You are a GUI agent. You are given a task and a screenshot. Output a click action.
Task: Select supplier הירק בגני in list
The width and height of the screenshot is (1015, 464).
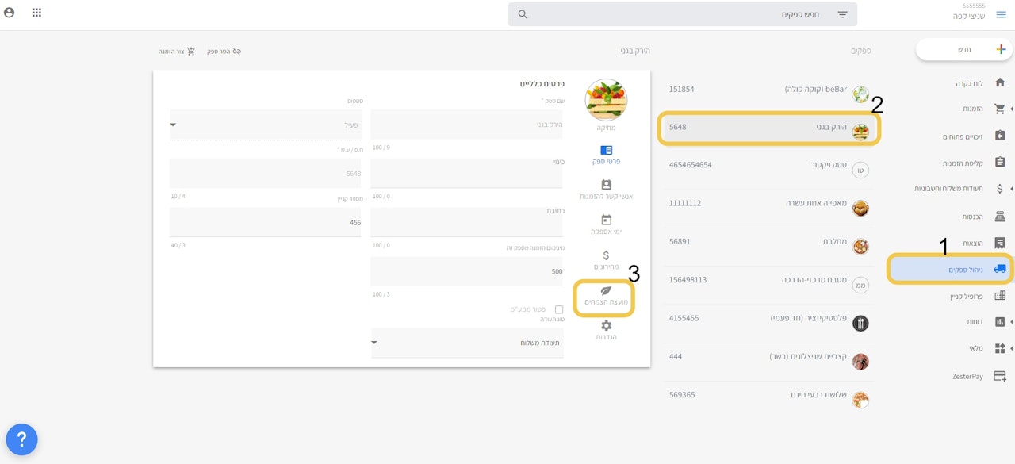click(769, 128)
